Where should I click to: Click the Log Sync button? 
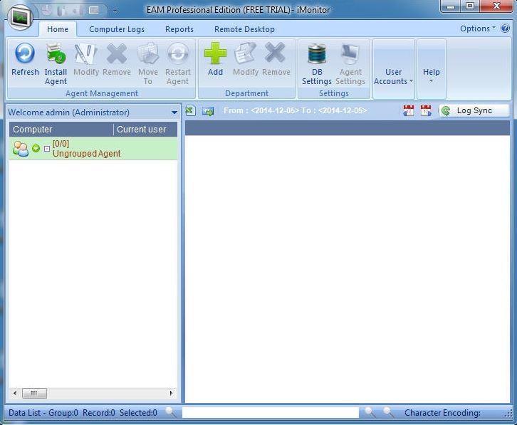pyautogui.click(x=474, y=111)
